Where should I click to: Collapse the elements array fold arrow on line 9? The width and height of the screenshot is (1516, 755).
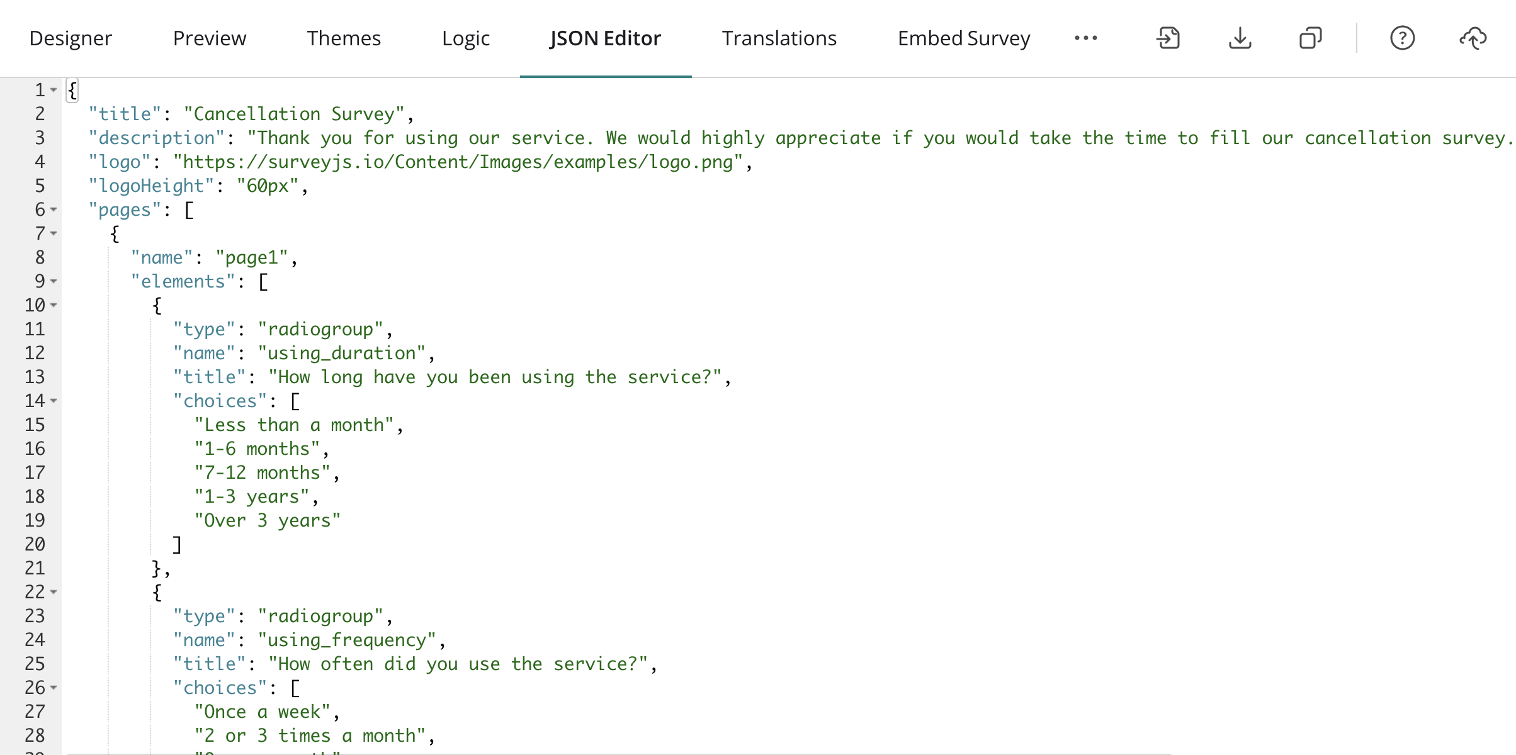coord(54,281)
